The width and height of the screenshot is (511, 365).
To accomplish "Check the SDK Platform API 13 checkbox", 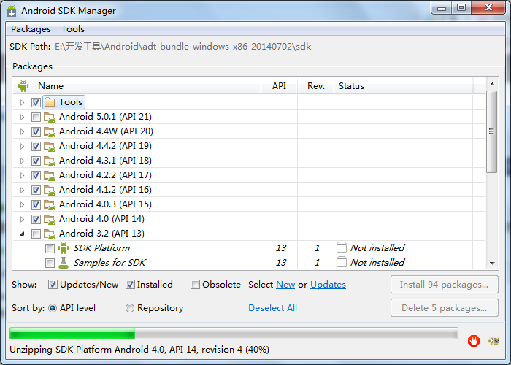I will [50, 249].
